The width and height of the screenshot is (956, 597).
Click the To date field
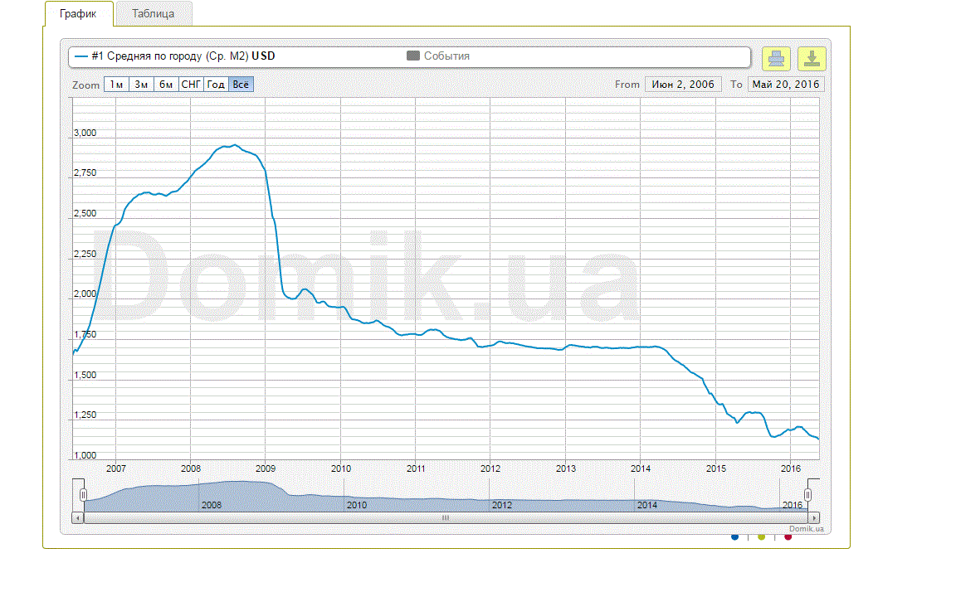click(x=785, y=85)
